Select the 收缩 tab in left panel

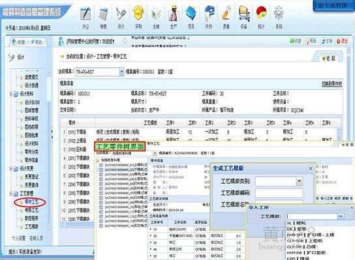[18, 42]
